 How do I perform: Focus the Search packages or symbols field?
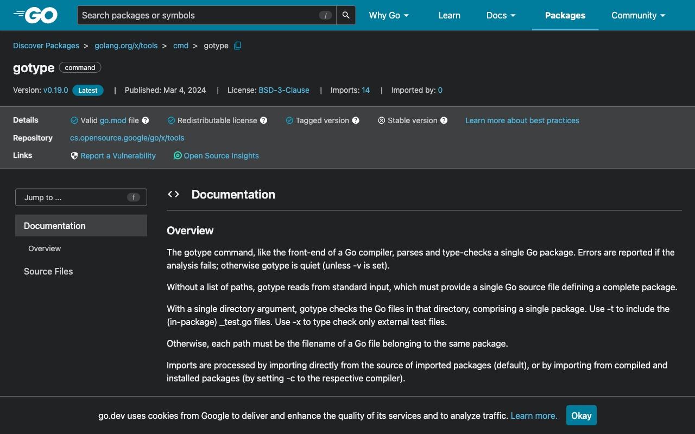(206, 15)
